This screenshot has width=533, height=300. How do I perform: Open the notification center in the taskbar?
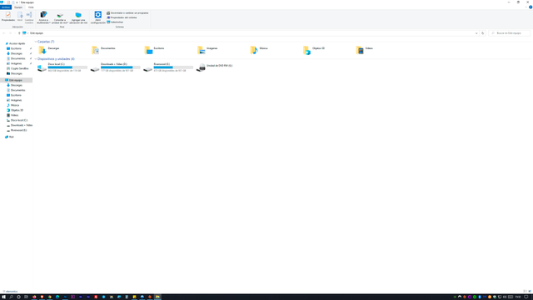(x=526, y=297)
